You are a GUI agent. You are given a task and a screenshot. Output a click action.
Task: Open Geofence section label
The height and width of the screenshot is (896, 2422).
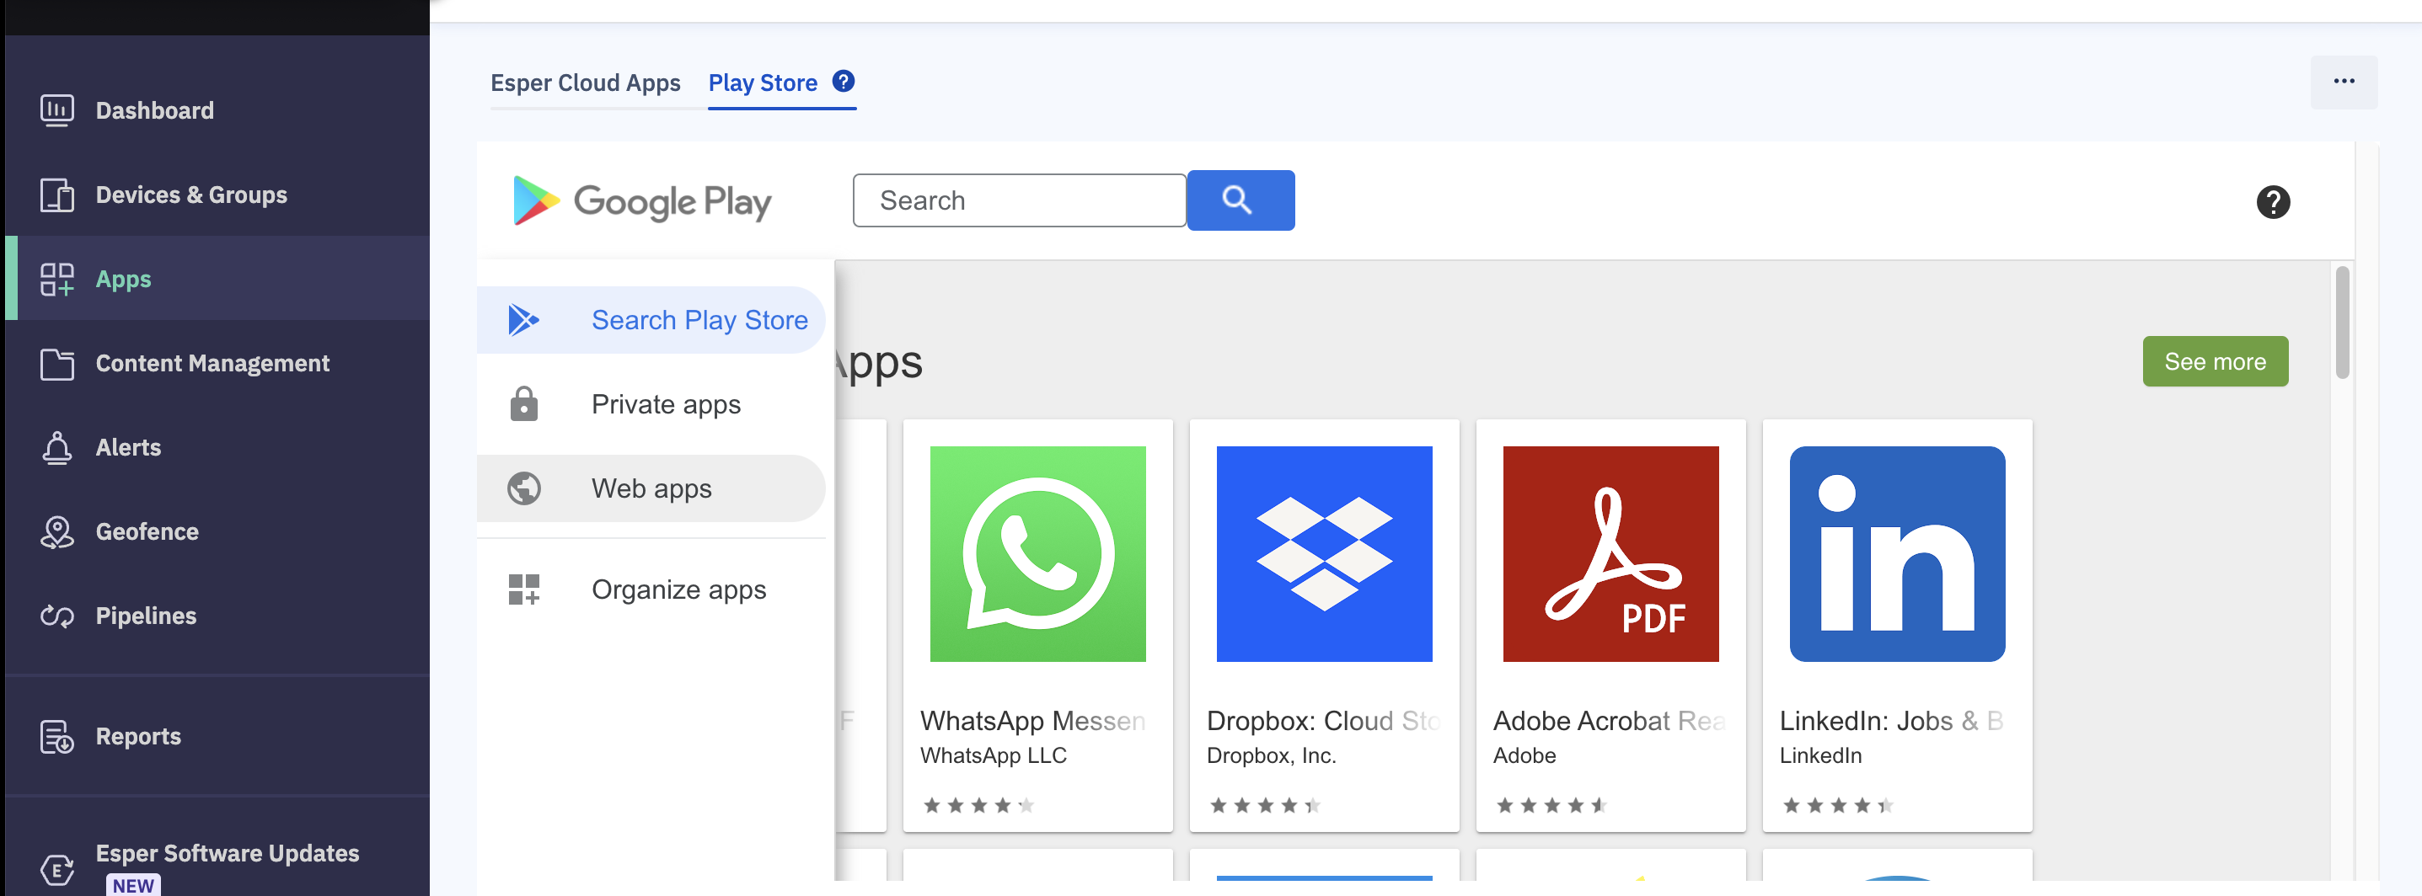(x=147, y=531)
